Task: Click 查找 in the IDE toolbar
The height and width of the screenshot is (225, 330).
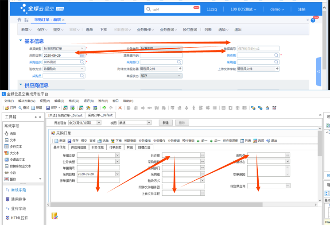Action: point(24,108)
